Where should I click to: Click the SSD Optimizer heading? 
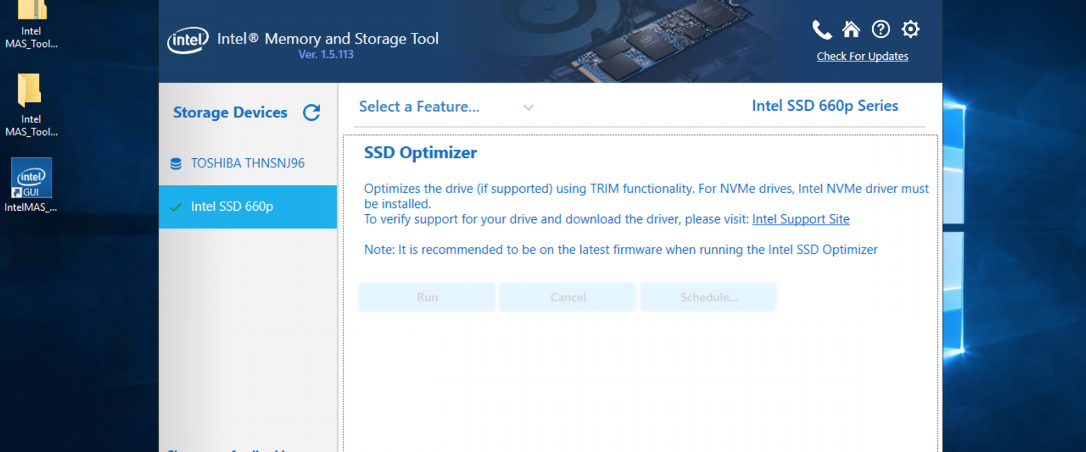point(420,153)
